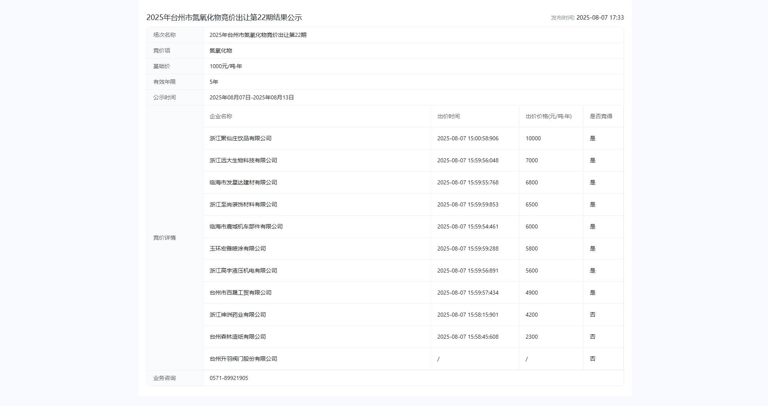Click the 场次名称 row label
The height and width of the screenshot is (406, 768).
click(164, 35)
